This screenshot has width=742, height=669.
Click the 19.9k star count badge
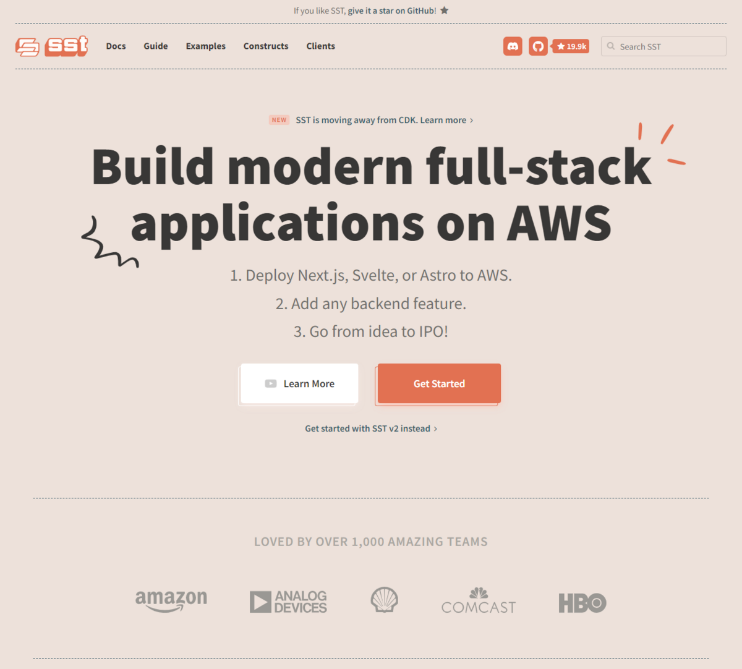571,46
